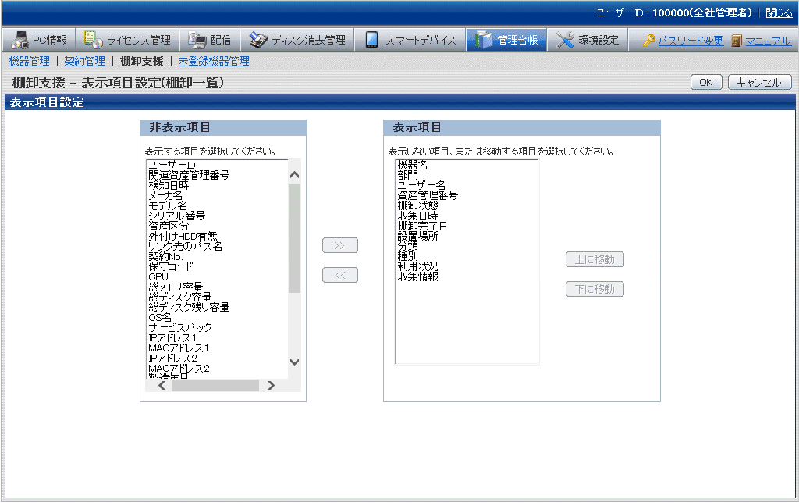The width and height of the screenshot is (799, 503).
Task: Click the キャンセル button
Action: click(x=760, y=82)
